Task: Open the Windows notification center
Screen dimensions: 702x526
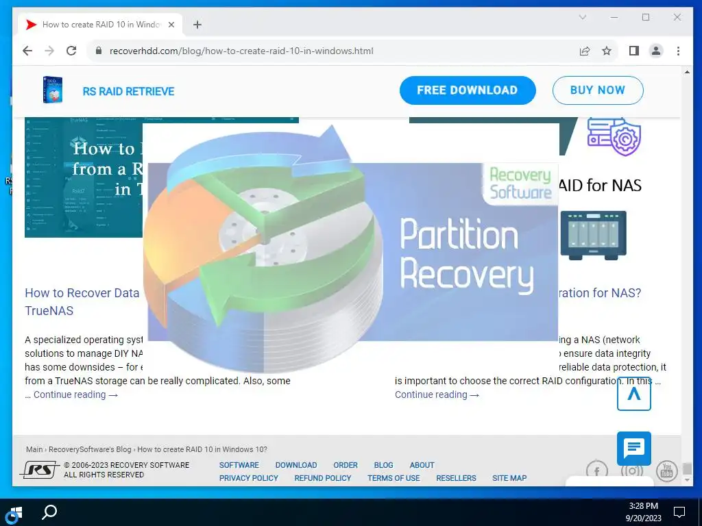Action: coord(679,512)
